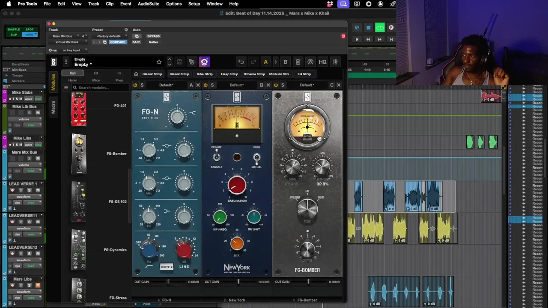Screen dimensions: 548x308
Task: Open the factory default preset dropdown
Action: tap(110, 36)
